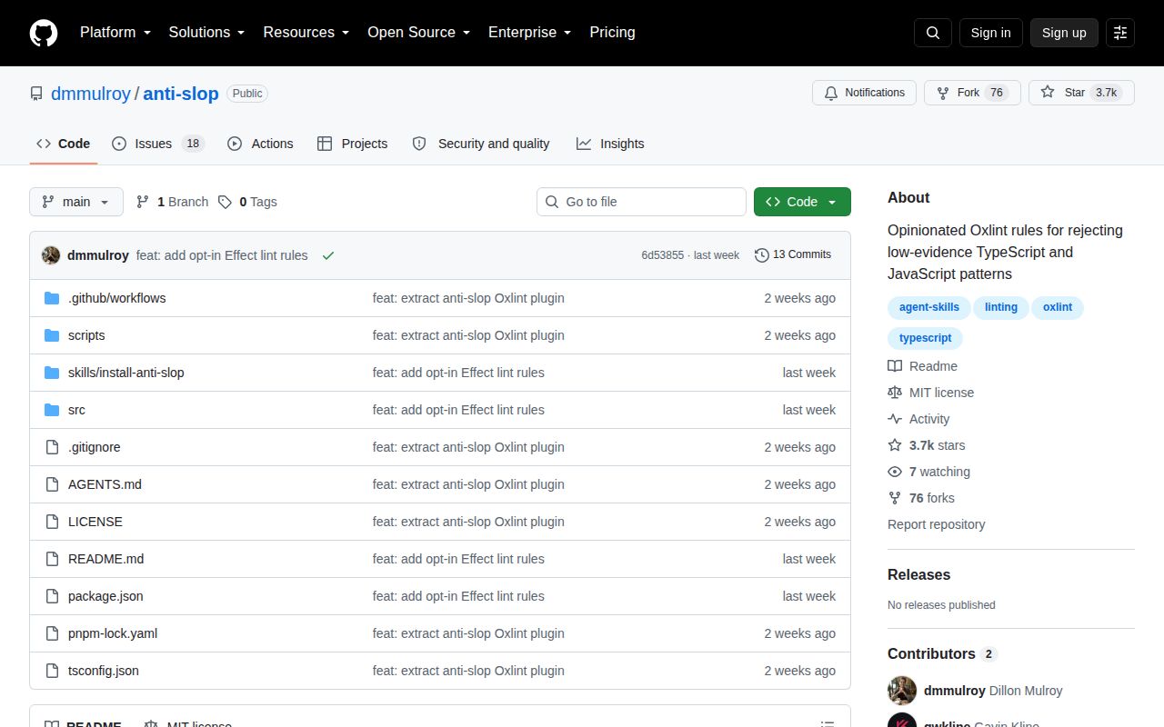The width and height of the screenshot is (1164, 727).
Task: Click the green commit status checkmark
Action: (x=328, y=255)
